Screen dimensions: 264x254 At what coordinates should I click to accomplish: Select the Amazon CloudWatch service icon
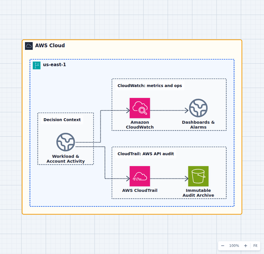[x=140, y=108]
